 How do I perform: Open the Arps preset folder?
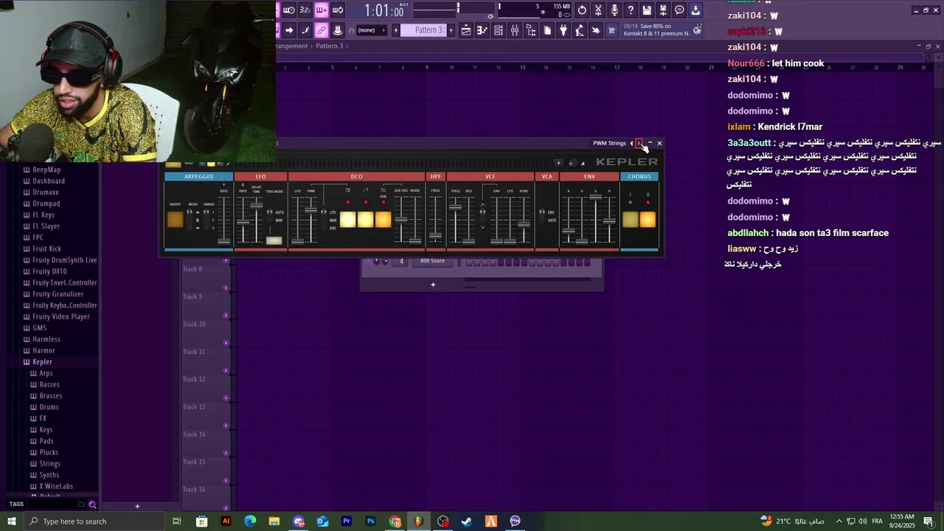[x=46, y=373]
